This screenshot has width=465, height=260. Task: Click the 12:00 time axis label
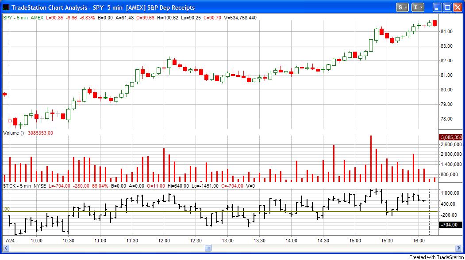click(164, 241)
